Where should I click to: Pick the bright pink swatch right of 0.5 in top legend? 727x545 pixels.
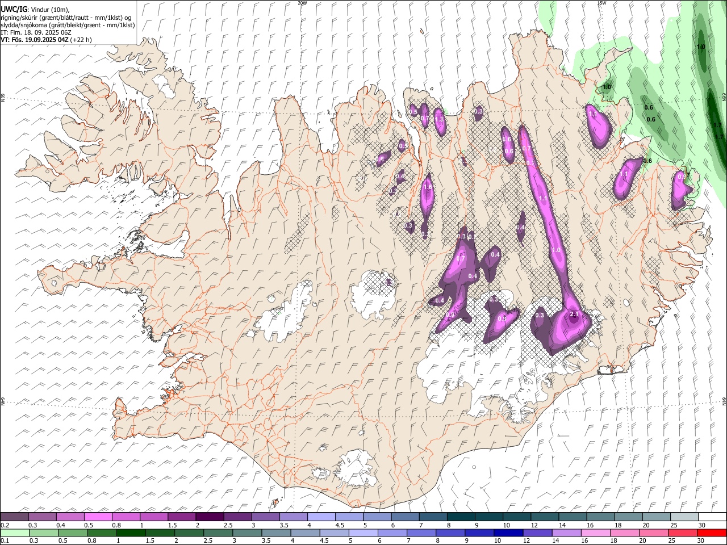pos(98,517)
